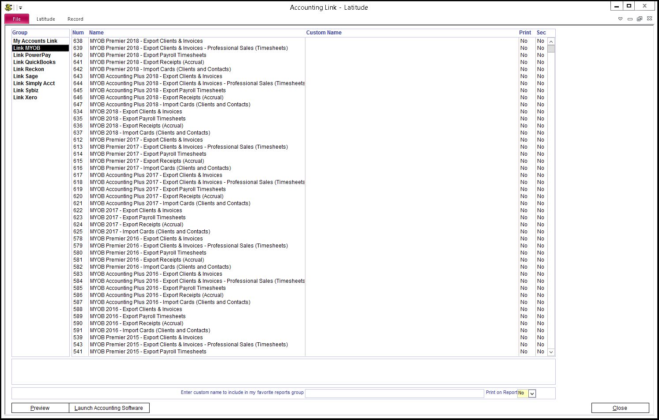Select row 612 MYOB Premier 2017 Export Clients & Invoices
This screenshot has width=659, height=420.
(309, 140)
